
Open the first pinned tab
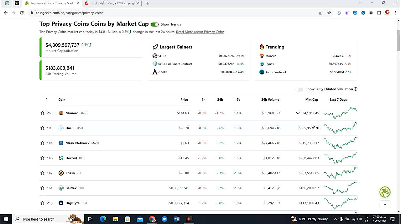[7, 3]
